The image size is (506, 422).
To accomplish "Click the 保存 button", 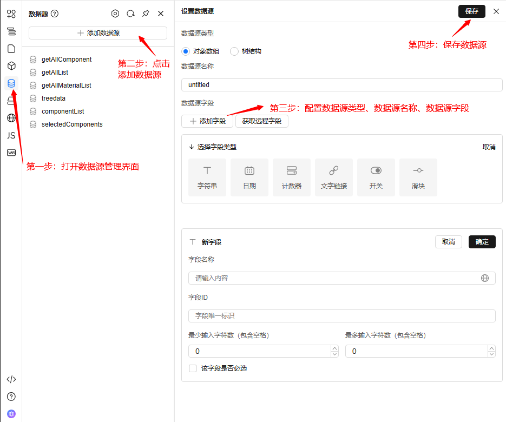I will tap(472, 11).
